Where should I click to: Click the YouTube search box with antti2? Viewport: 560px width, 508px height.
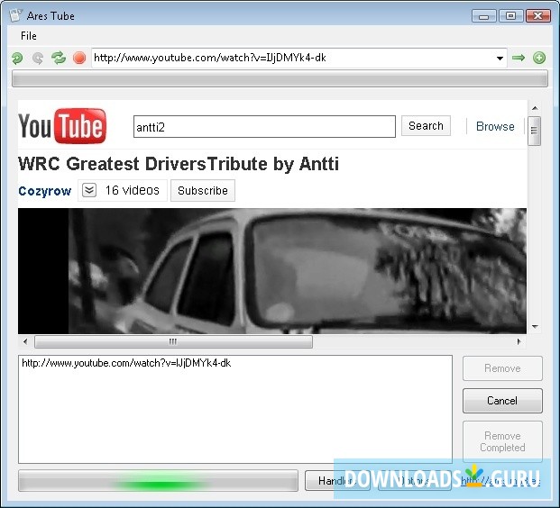tap(264, 127)
